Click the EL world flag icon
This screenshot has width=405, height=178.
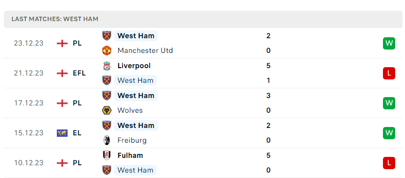click(x=62, y=133)
